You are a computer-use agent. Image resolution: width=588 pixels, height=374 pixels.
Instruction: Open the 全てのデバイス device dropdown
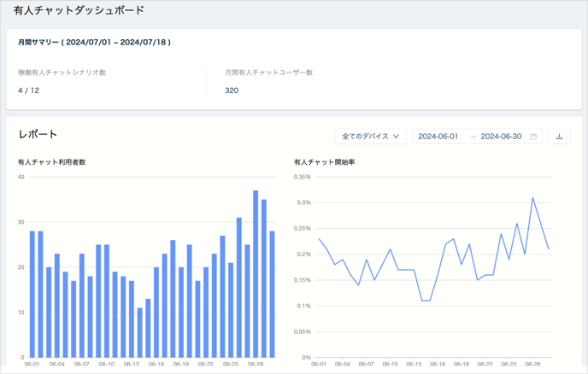[x=371, y=137]
